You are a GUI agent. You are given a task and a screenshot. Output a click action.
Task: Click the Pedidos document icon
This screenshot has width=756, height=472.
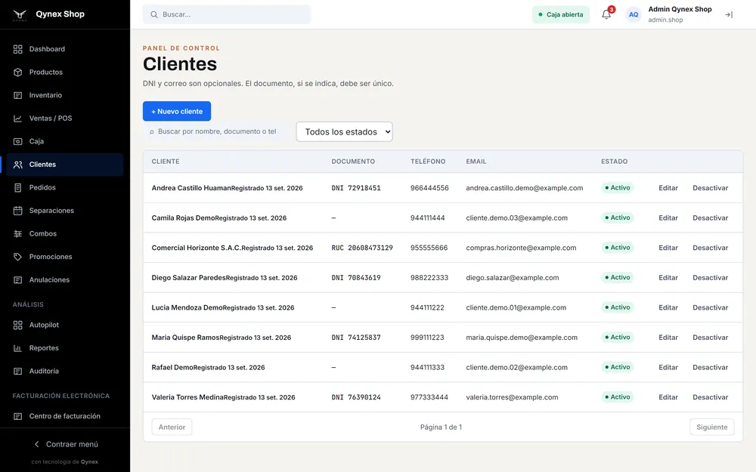[x=18, y=188]
